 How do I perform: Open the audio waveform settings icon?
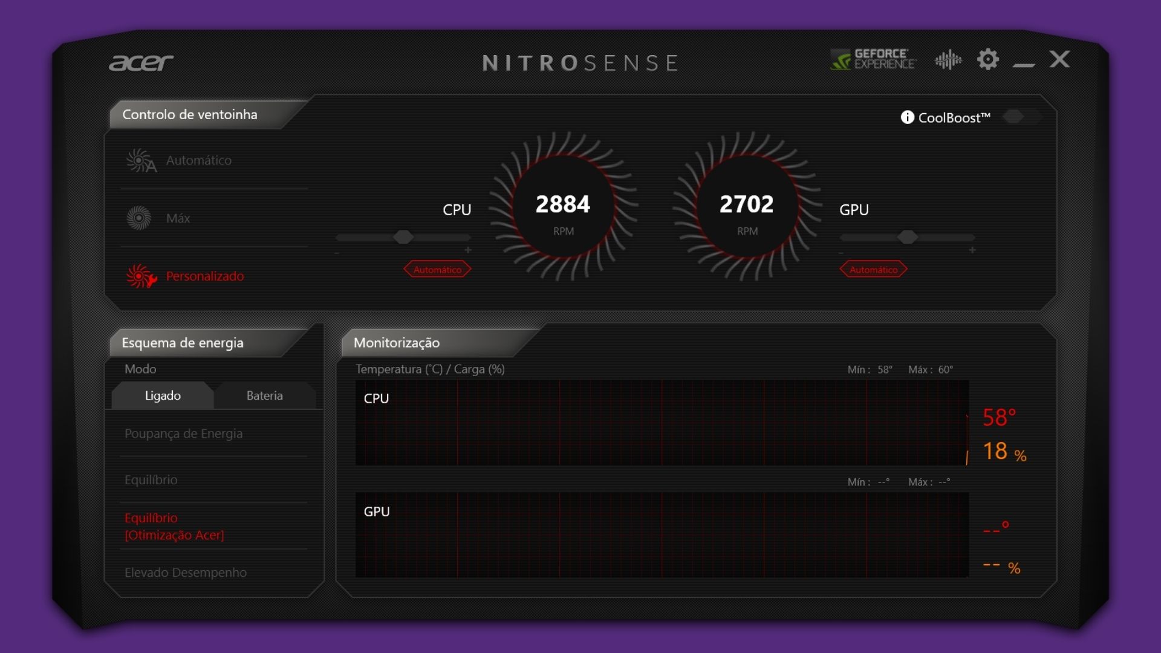(948, 59)
